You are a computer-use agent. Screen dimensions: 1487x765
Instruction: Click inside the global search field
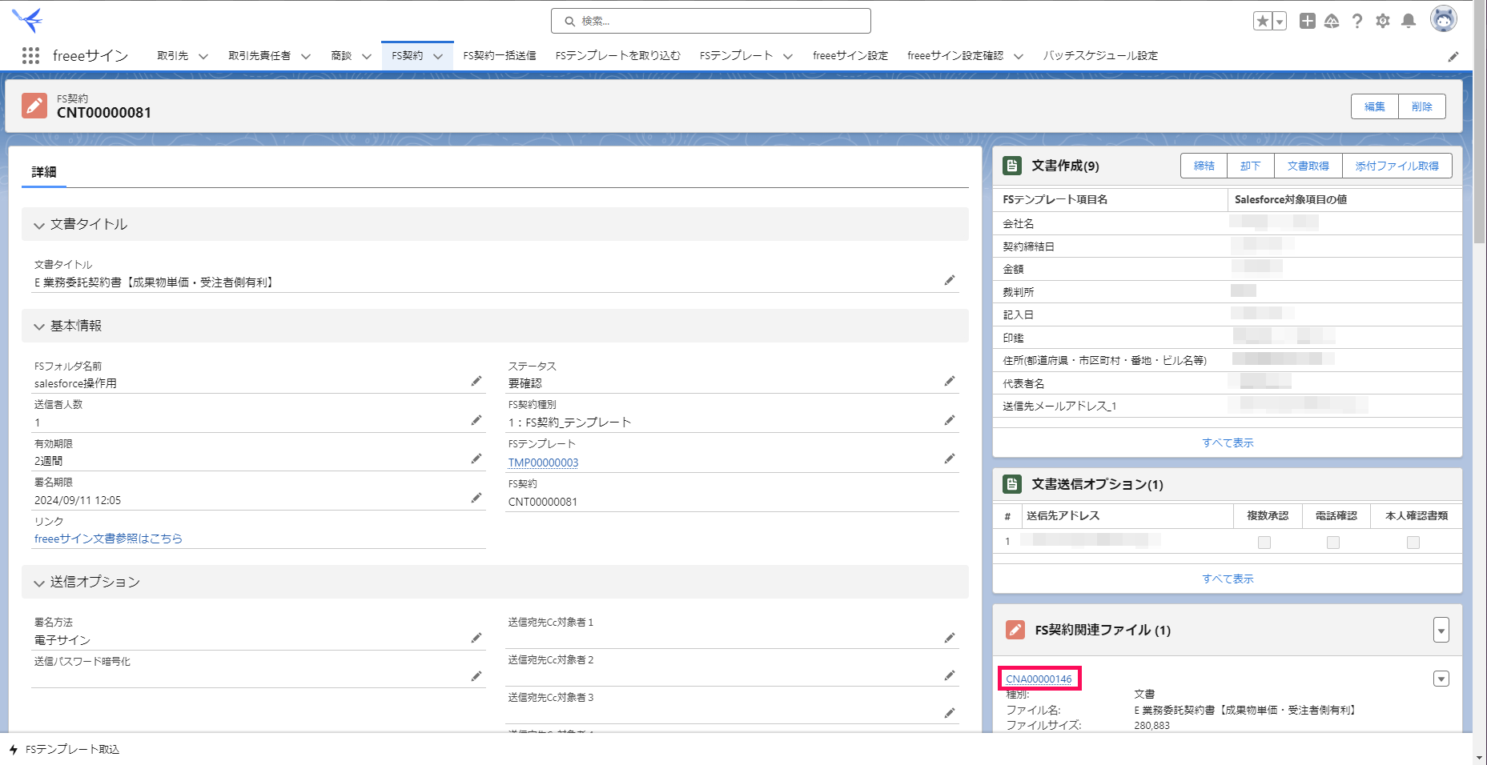(711, 21)
